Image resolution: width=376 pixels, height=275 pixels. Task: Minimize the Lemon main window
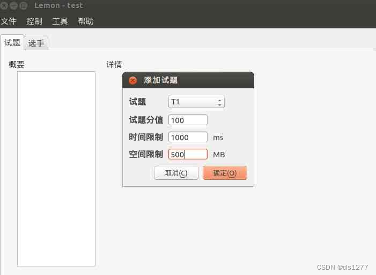click(13, 5)
